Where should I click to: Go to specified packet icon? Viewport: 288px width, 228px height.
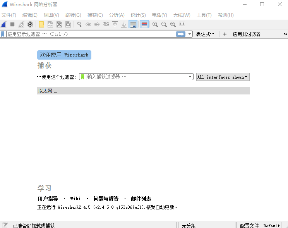[106, 24]
